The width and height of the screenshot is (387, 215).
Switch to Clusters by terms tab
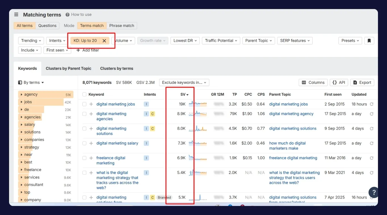117,68
